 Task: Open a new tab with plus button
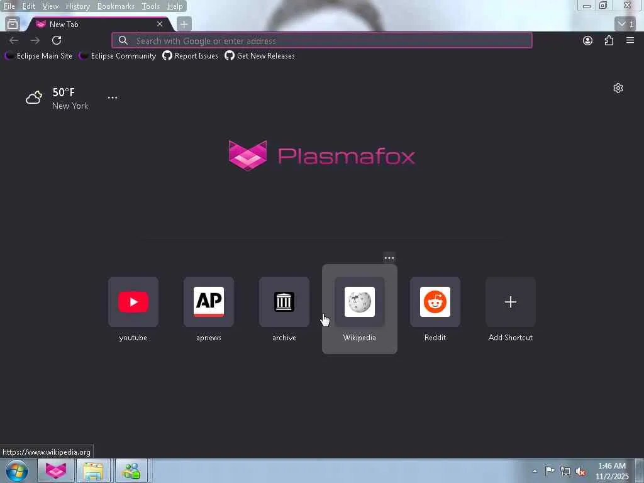tap(184, 25)
